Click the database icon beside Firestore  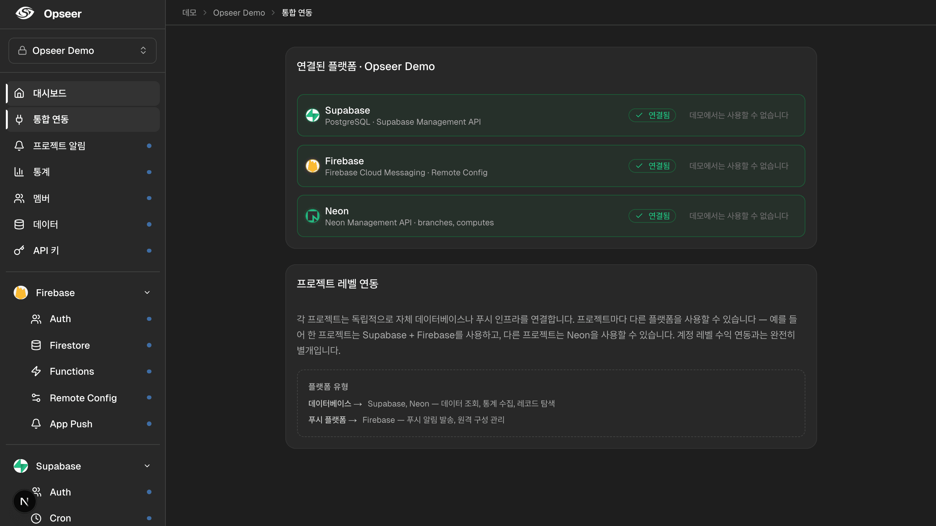(x=36, y=345)
